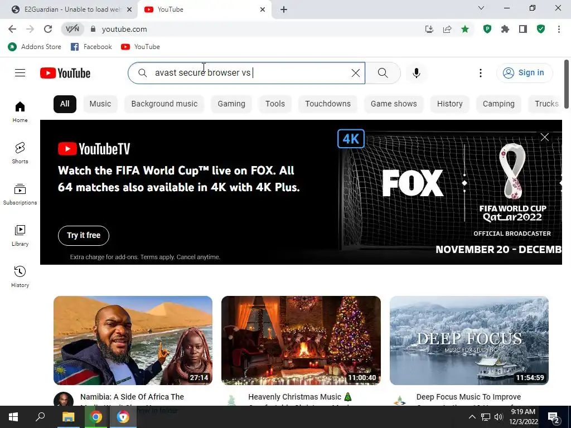The height and width of the screenshot is (428, 571).
Task: Install app icon in address bar
Action: 429,29
